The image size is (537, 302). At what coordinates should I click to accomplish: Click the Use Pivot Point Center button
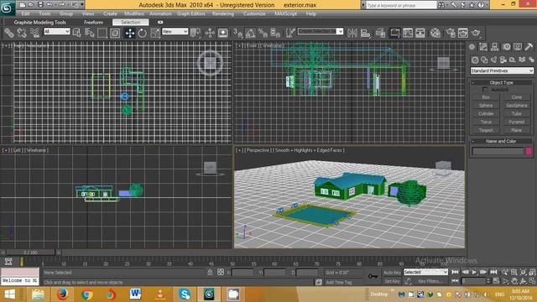196,33
